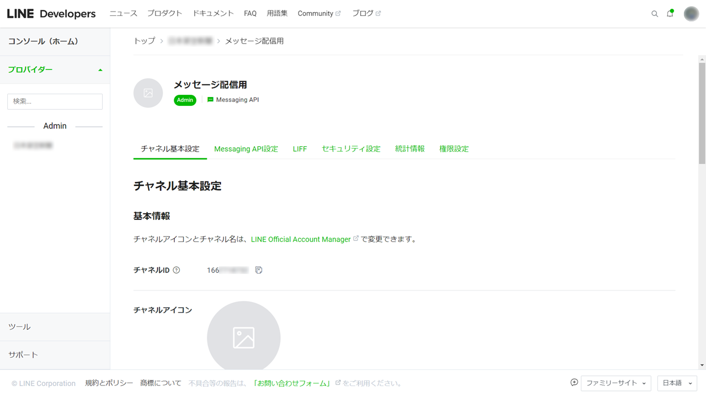The height and width of the screenshot is (397, 706).
Task: Switch to the Messaging API設定 tab
Action: 246,149
